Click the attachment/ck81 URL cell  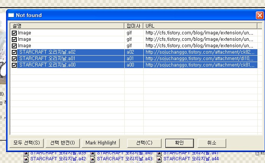200,65
